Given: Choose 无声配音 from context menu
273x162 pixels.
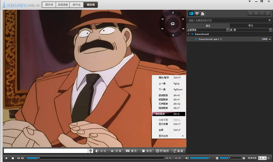Looking at the screenshot, I should (169, 104).
